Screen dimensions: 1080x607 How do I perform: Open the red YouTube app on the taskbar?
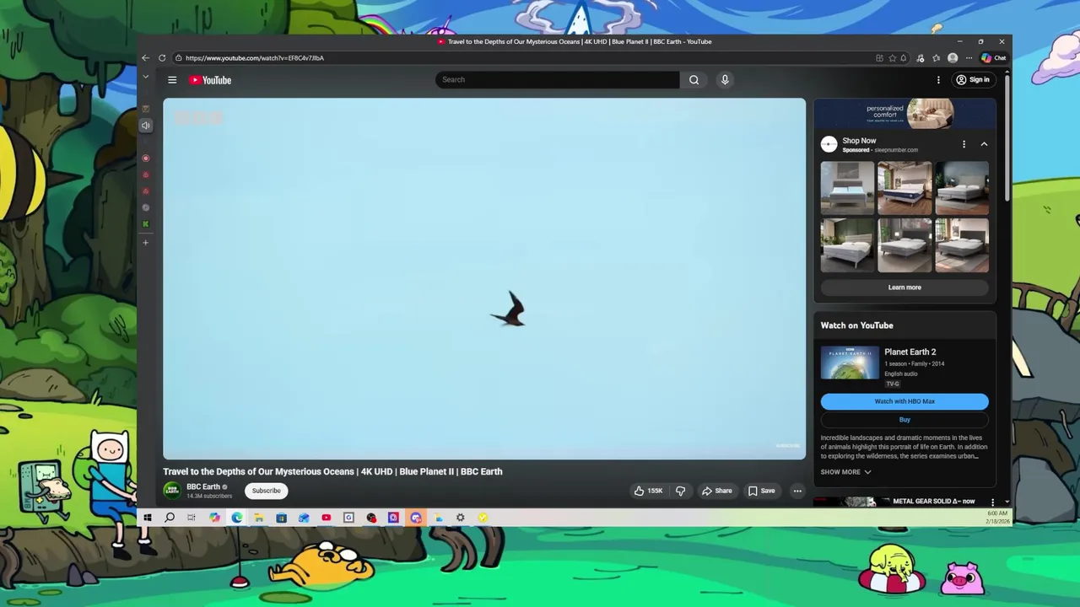[326, 518]
